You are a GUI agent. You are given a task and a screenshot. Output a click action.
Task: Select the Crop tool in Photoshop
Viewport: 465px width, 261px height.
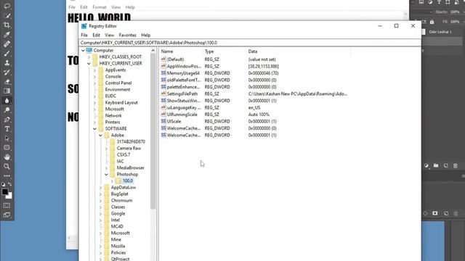pos(7,25)
